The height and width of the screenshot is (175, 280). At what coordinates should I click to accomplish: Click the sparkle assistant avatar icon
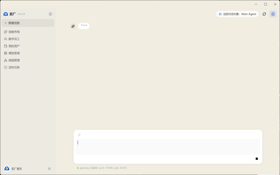point(73,26)
